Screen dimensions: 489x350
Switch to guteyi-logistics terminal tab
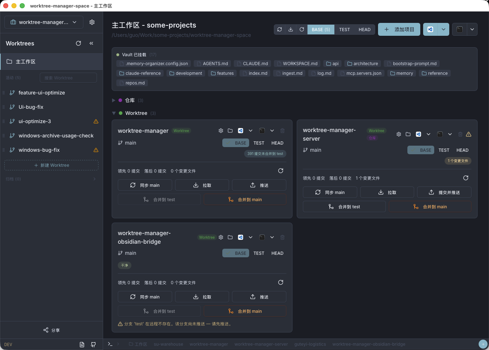[x=310, y=344]
